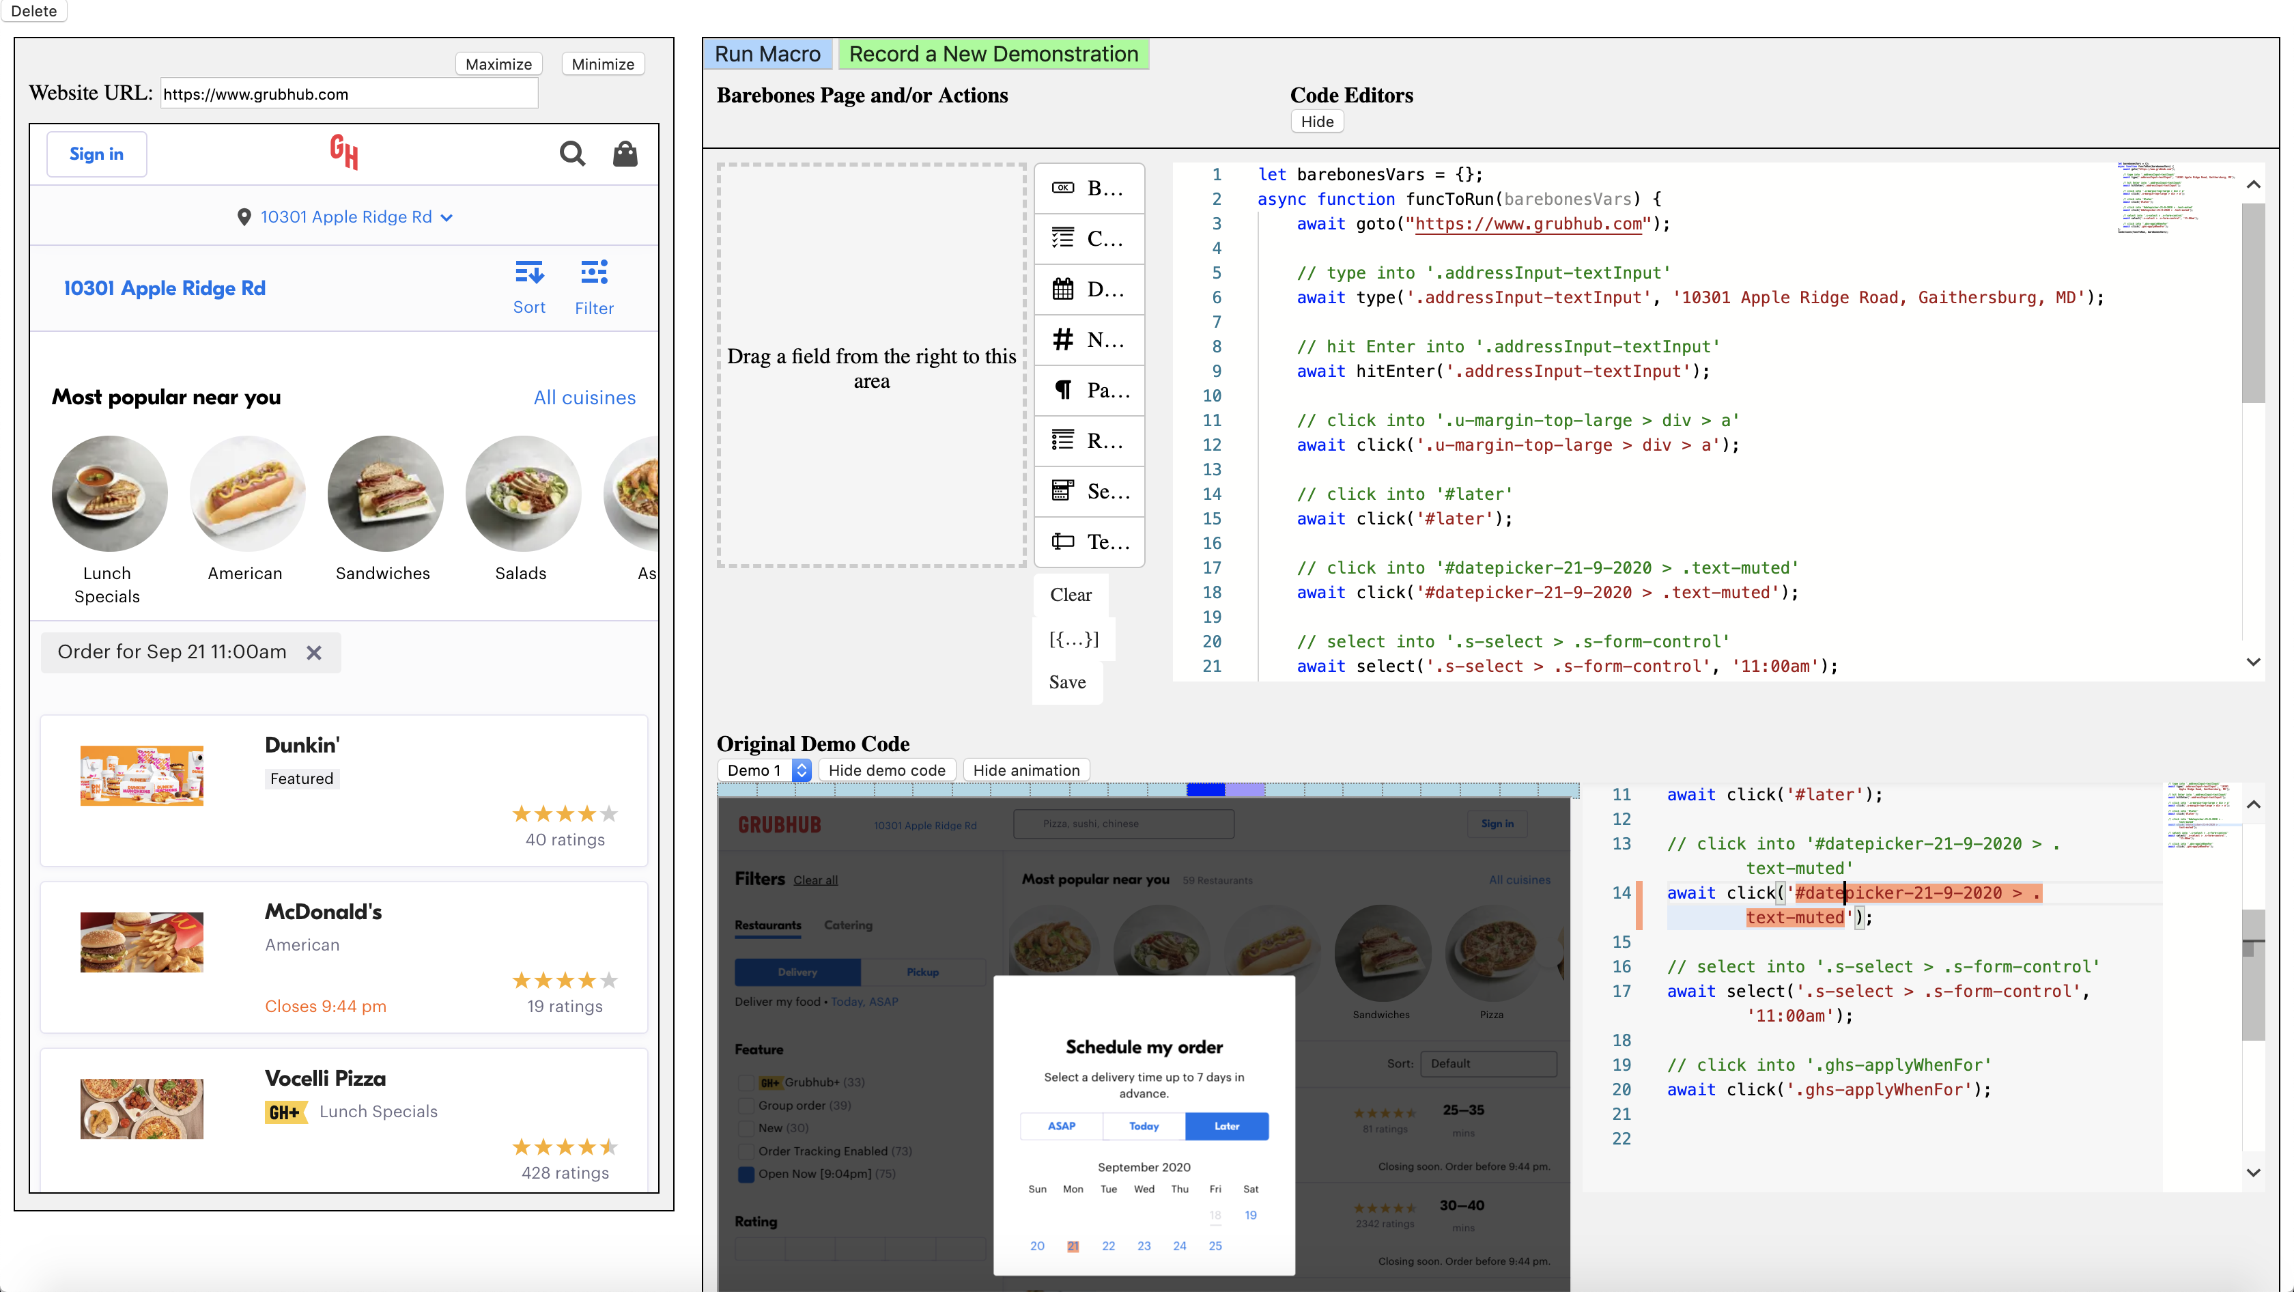This screenshot has width=2294, height=1292.
Task: Click the star rating on Dunkin' card
Action: coord(565,814)
